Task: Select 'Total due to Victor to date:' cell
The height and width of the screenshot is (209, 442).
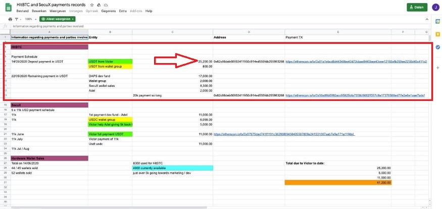Action: coord(338,163)
